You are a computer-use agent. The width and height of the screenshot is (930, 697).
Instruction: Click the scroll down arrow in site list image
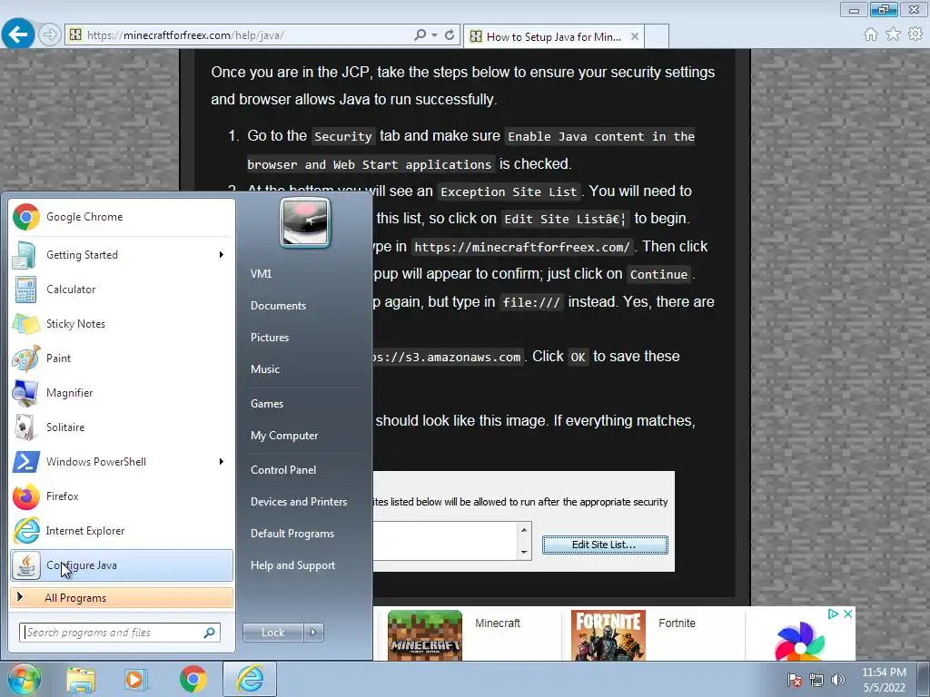tap(524, 552)
